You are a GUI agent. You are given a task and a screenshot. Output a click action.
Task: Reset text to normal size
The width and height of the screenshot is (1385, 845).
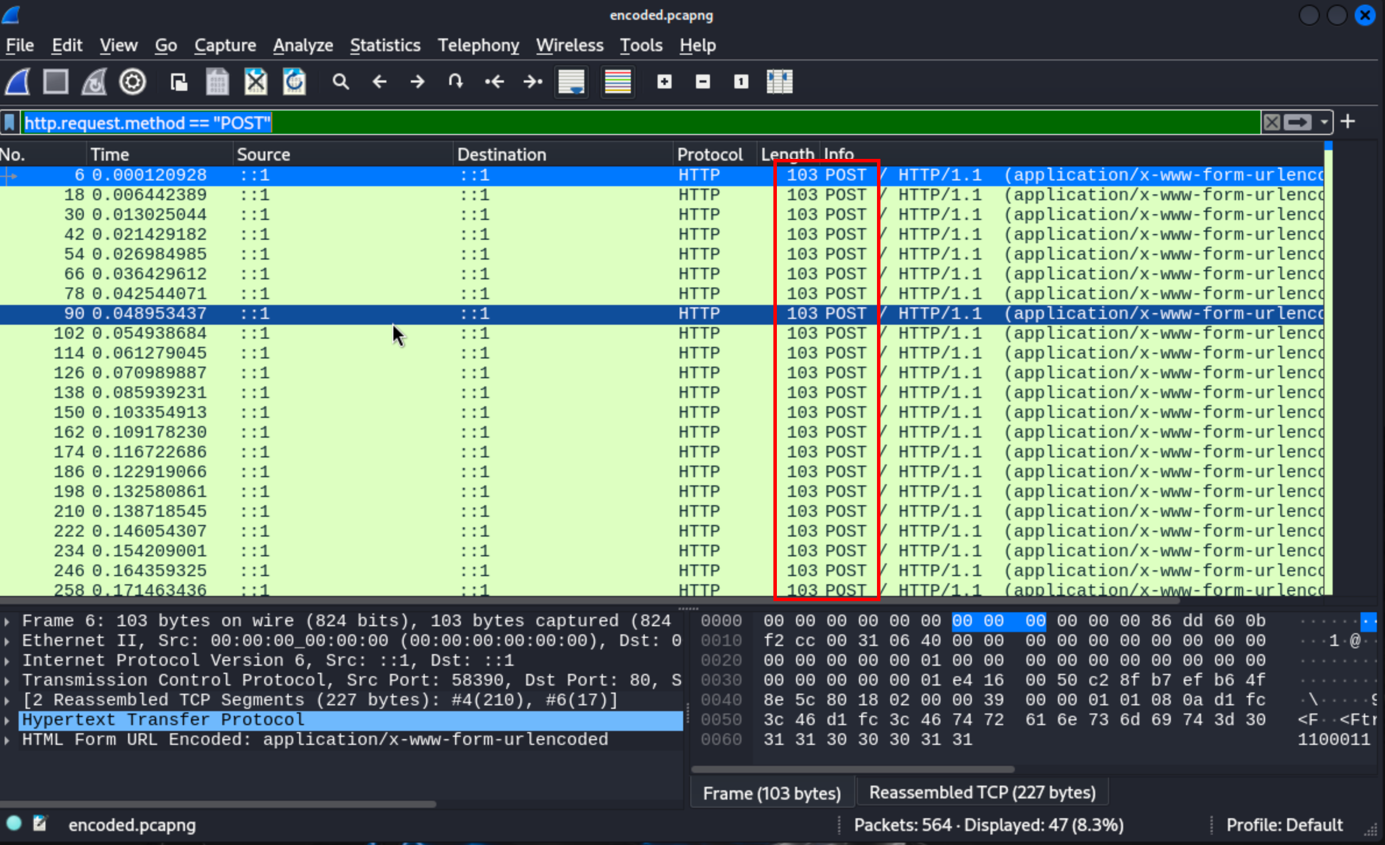741,81
